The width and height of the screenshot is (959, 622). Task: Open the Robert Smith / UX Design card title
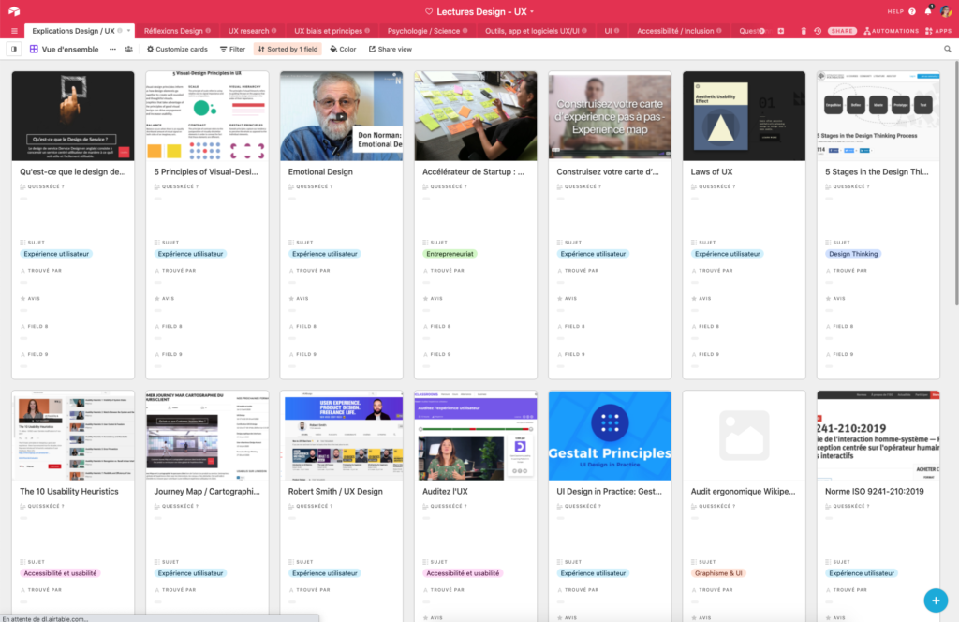click(x=335, y=491)
